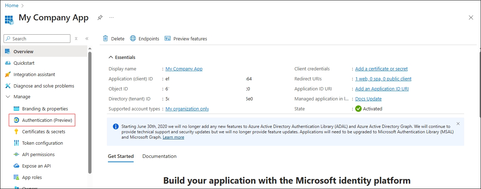481x189 pixels.
Task: Go to Certificates & secrets
Action: click(x=44, y=131)
